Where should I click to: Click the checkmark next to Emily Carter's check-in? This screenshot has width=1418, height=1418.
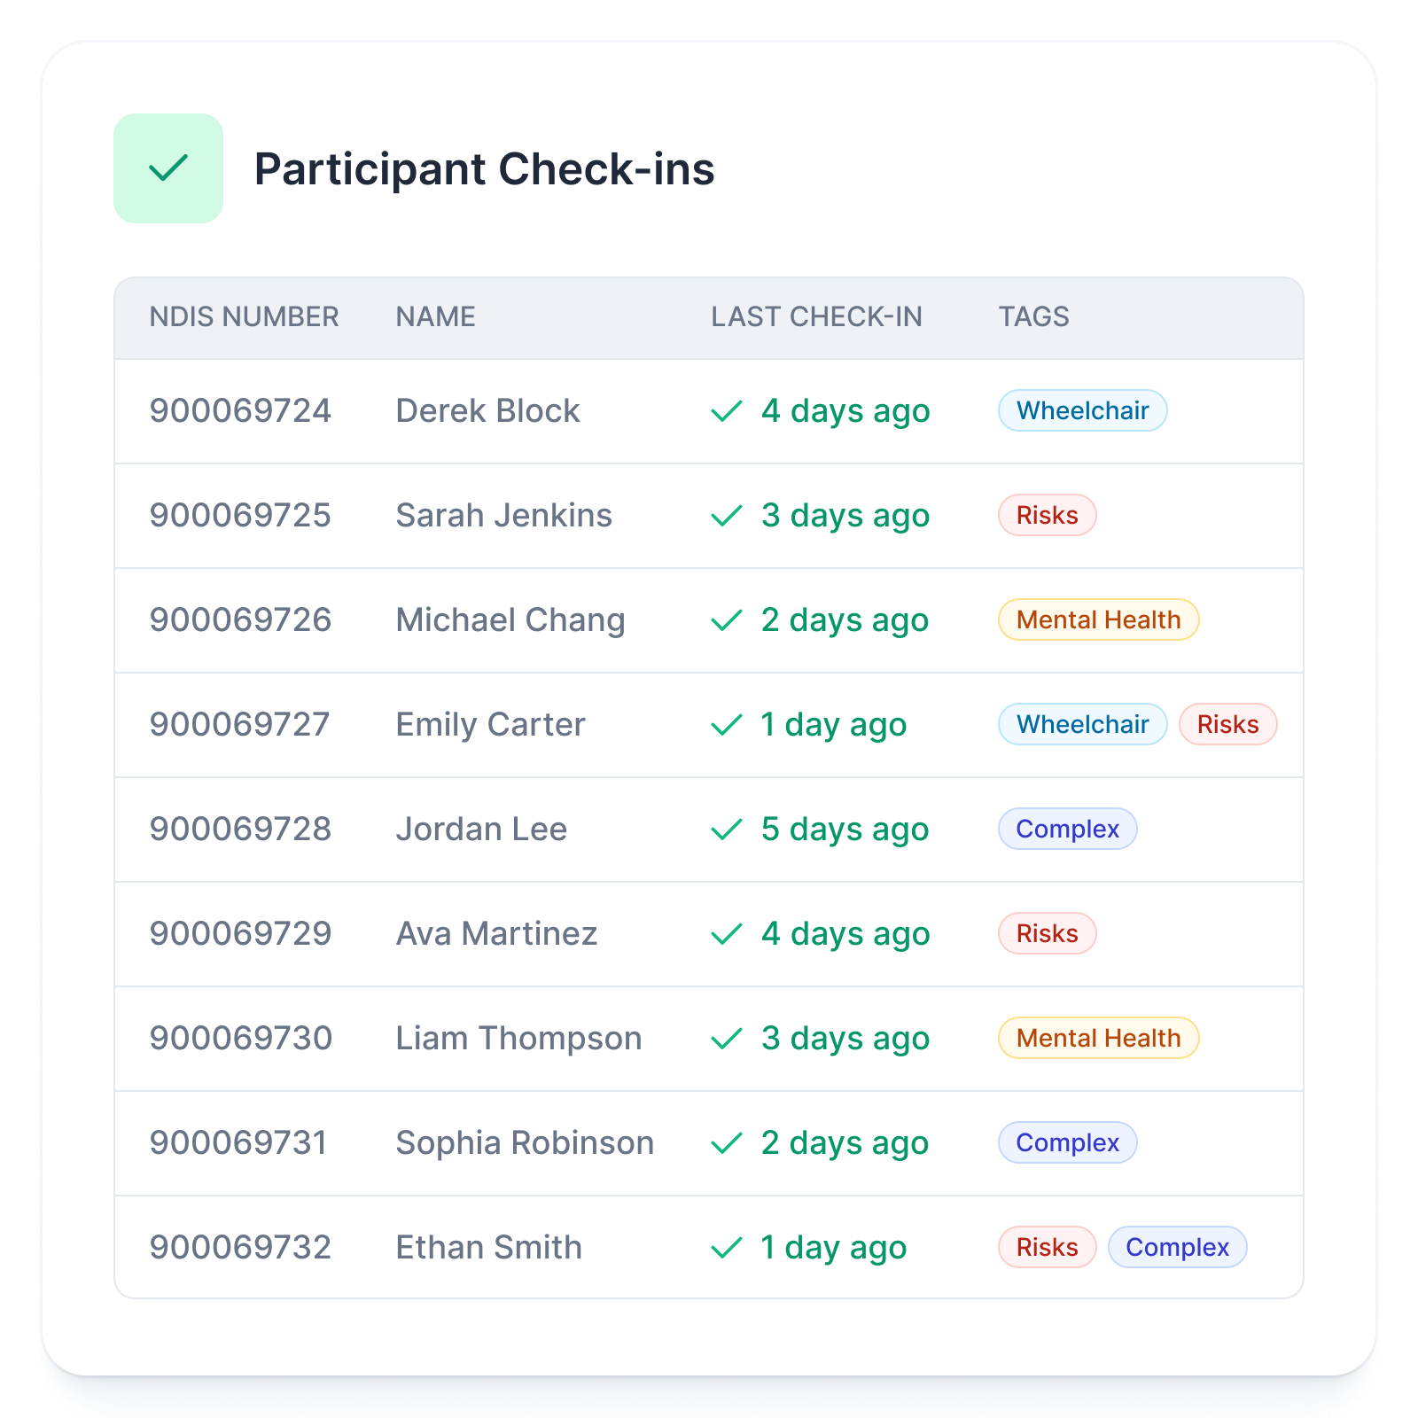tap(727, 725)
